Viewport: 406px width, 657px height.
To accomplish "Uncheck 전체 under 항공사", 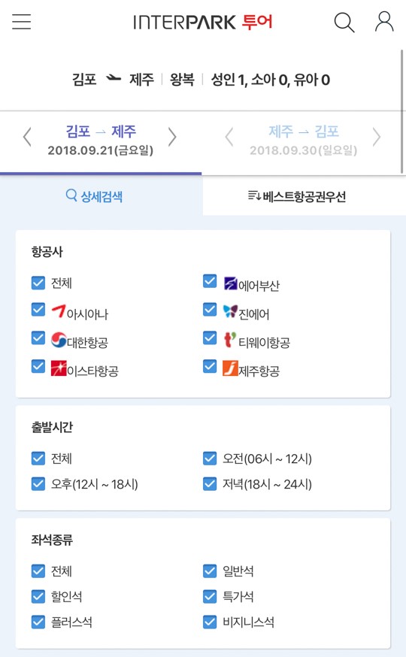I will 38,283.
